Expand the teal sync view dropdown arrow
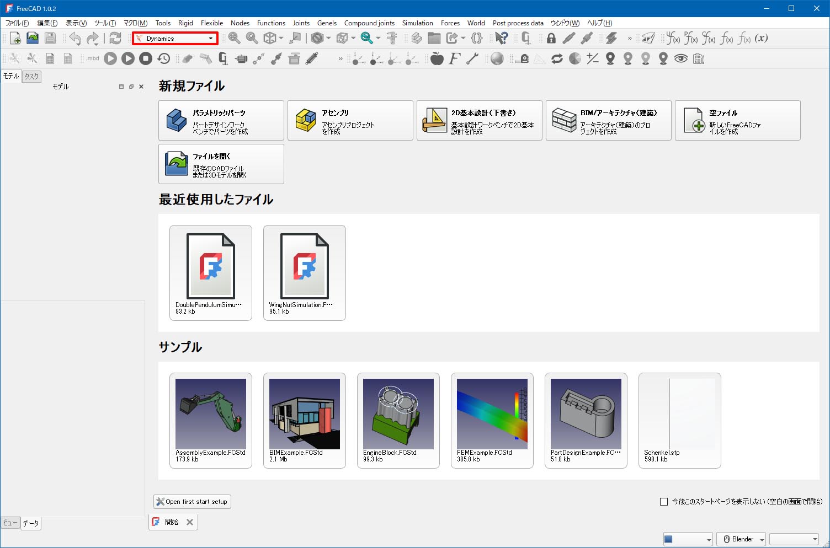This screenshot has width=830, height=548. 378,38
